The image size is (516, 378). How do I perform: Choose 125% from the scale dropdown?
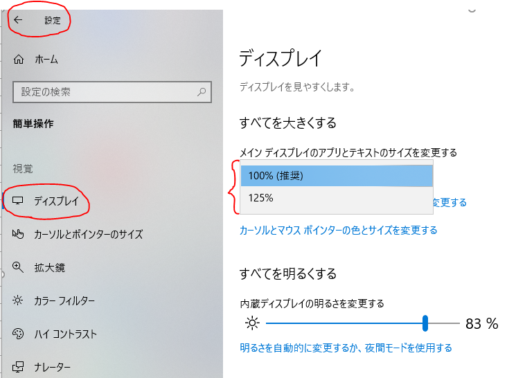coord(336,199)
